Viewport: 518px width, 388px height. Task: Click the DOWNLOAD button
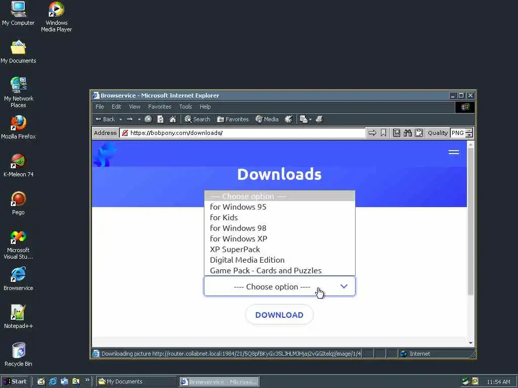click(279, 315)
